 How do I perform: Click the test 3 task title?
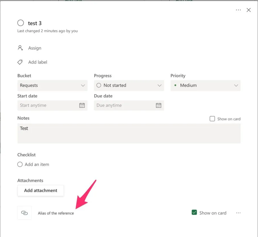[35, 23]
